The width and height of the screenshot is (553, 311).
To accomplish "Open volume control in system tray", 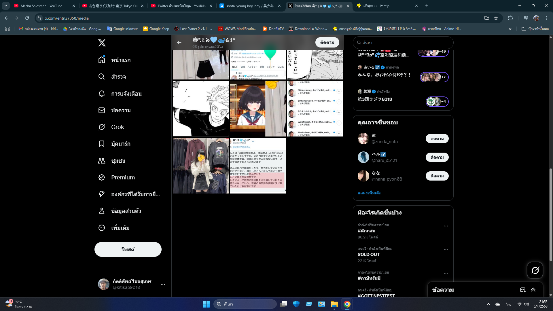I will [x=527, y=304].
